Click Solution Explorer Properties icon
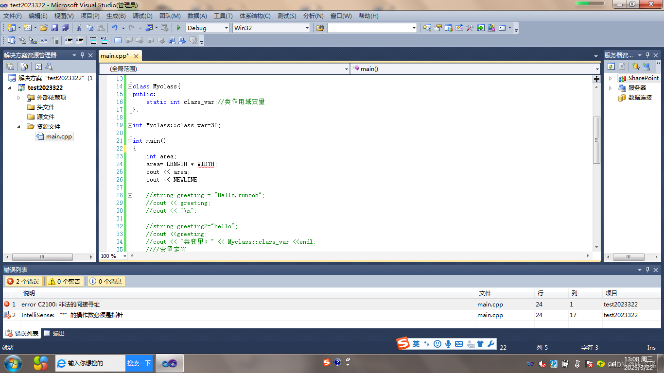 10,67
